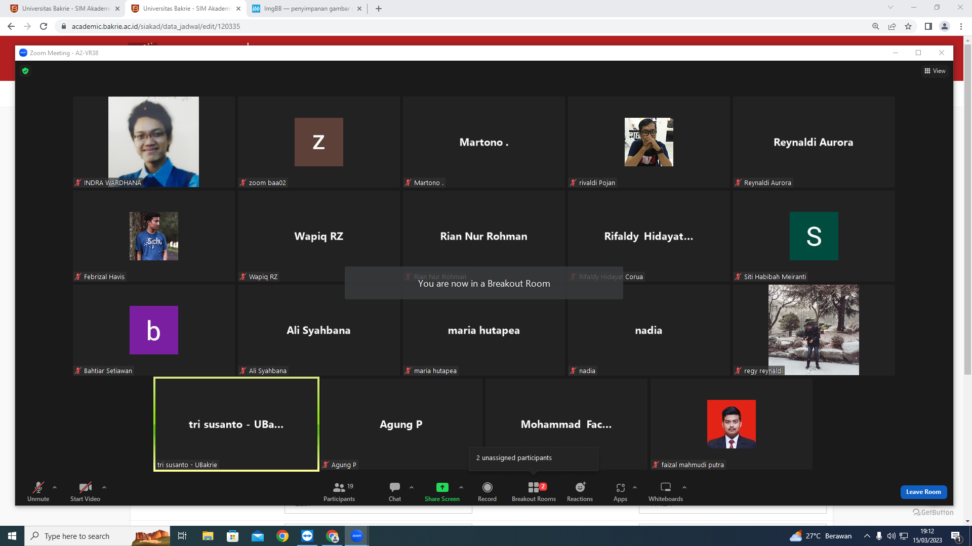972x546 pixels.
Task: Switch to Zoom from the taskbar
Action: coord(357,536)
